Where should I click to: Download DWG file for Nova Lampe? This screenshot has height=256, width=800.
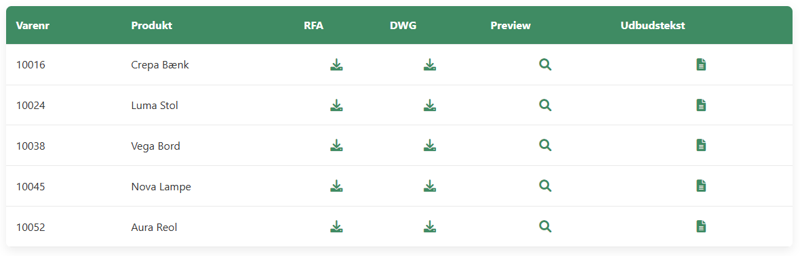coord(430,186)
